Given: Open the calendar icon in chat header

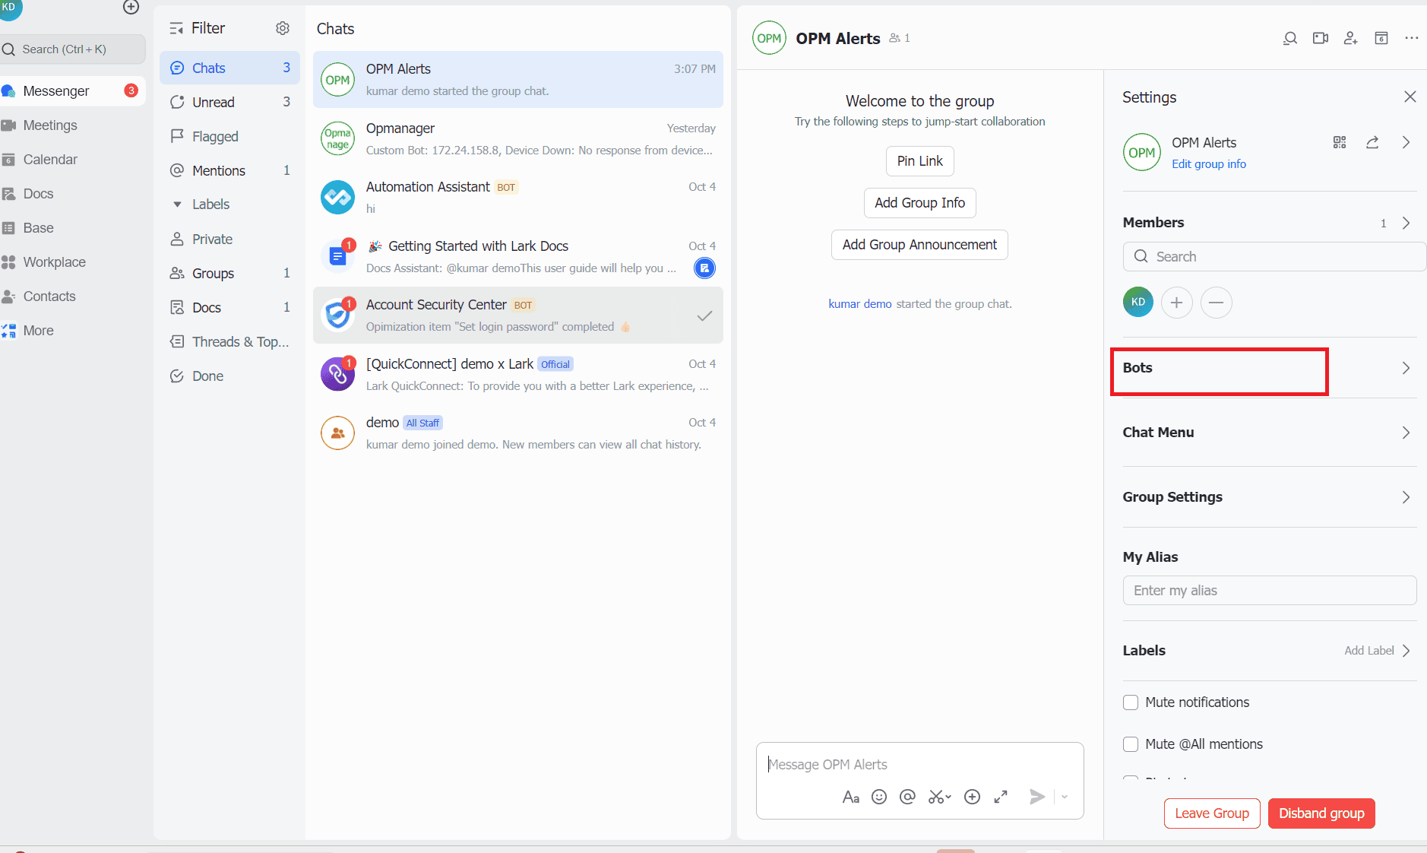Looking at the screenshot, I should (x=1381, y=38).
